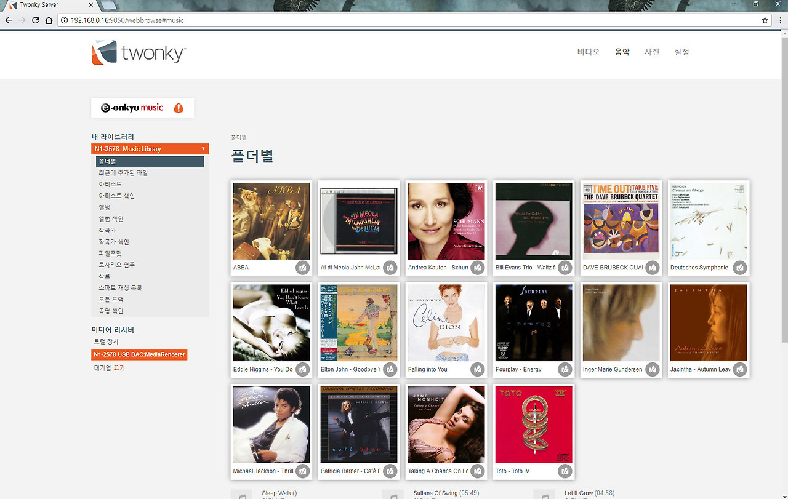
Task: Bookmark this page with the star icon
Action: pos(765,20)
